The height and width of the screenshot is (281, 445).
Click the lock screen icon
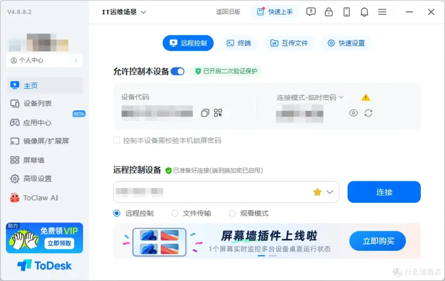pyautogui.click(x=329, y=12)
